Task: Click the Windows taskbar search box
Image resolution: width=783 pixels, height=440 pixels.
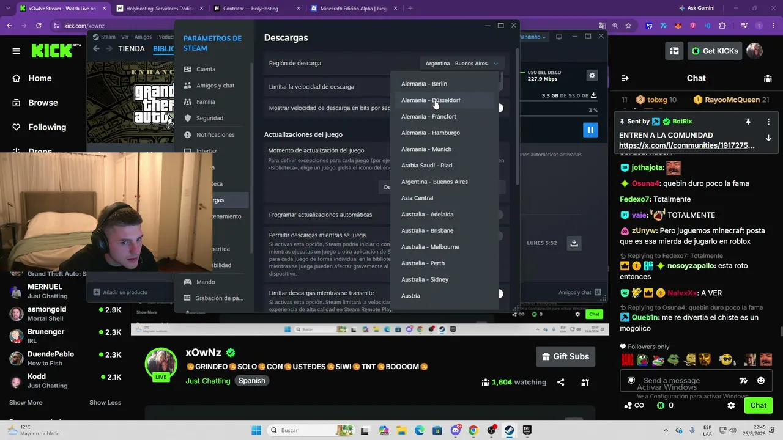Action: coord(310,430)
